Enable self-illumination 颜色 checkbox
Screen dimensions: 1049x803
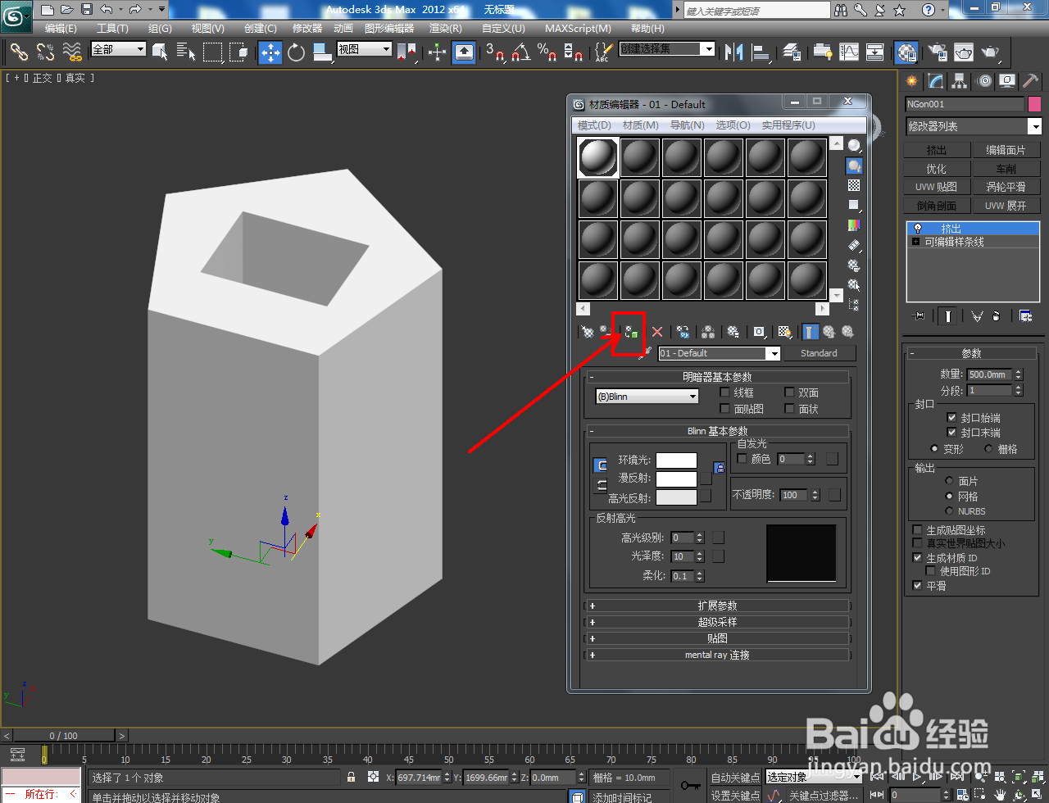(742, 459)
